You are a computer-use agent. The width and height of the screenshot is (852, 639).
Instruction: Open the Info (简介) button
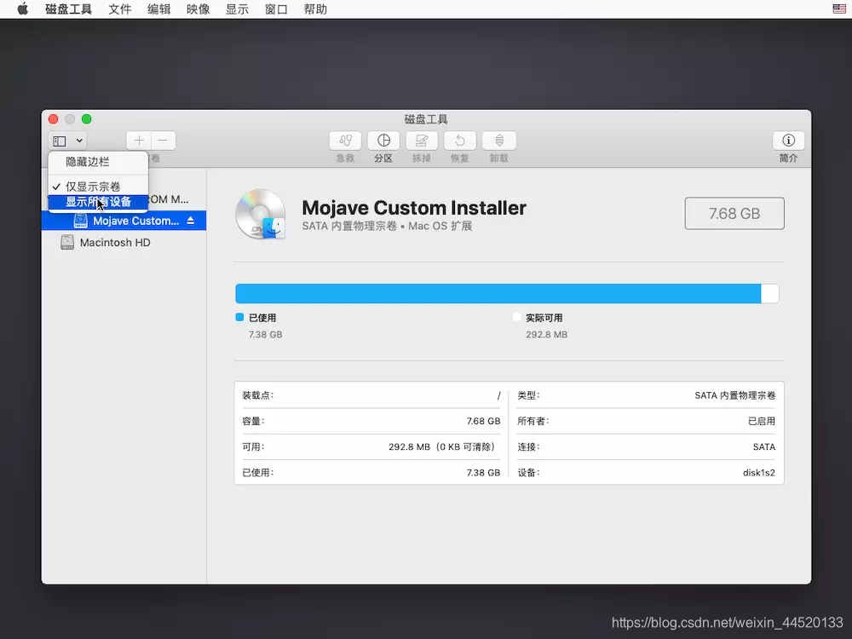(788, 141)
